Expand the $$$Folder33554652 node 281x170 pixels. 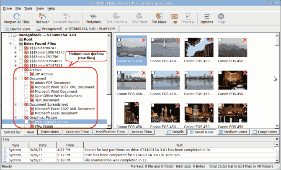16,61
